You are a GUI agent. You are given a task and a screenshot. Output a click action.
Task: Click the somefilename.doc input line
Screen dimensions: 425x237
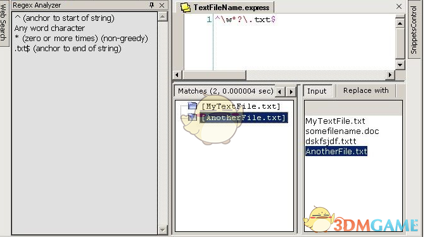pos(342,131)
